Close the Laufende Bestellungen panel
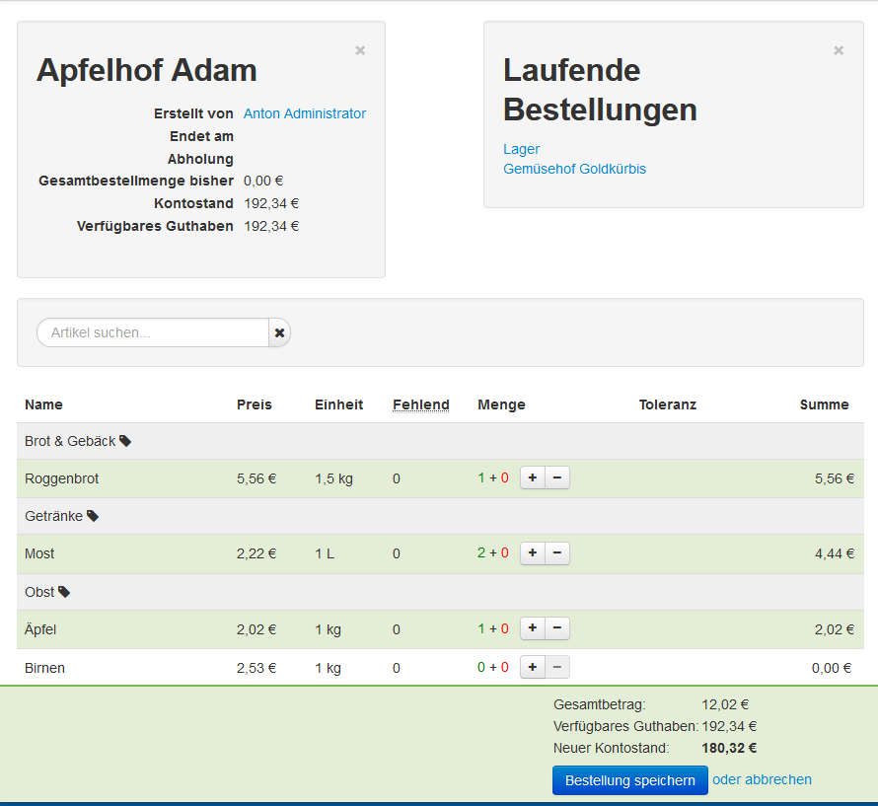The image size is (878, 806). [x=839, y=50]
